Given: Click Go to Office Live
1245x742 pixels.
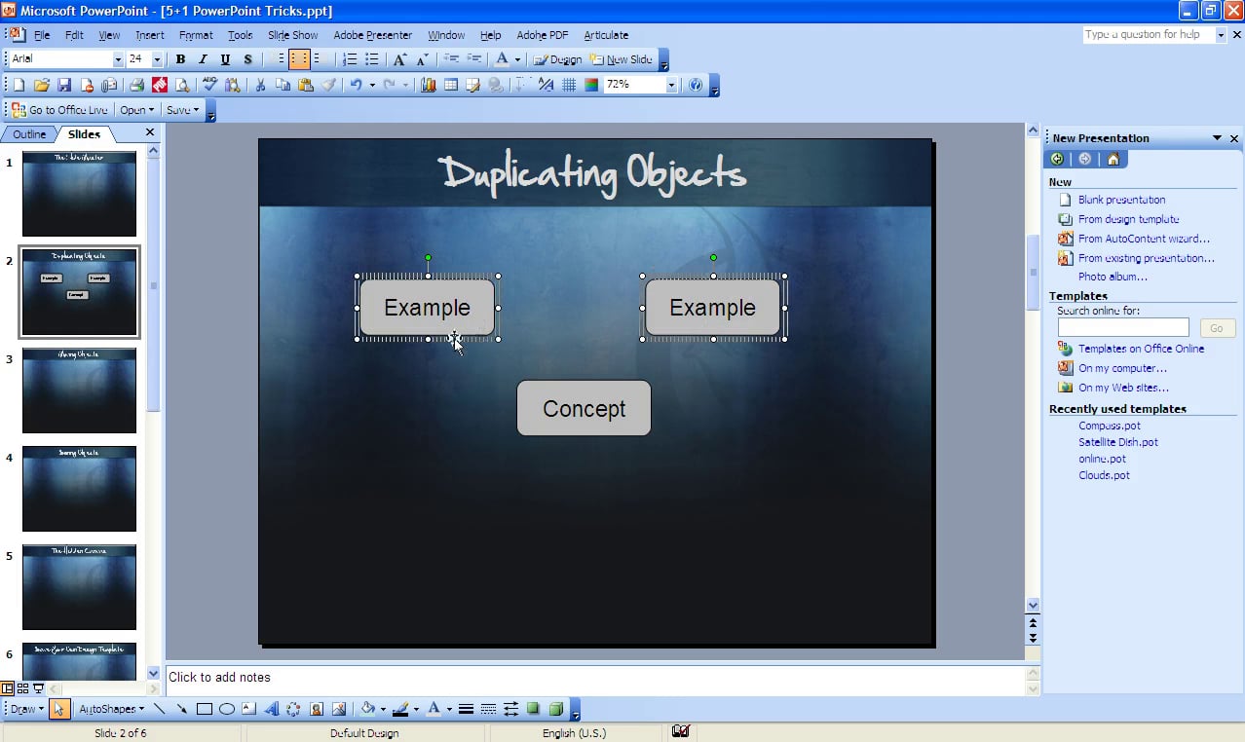Looking at the screenshot, I should (60, 110).
